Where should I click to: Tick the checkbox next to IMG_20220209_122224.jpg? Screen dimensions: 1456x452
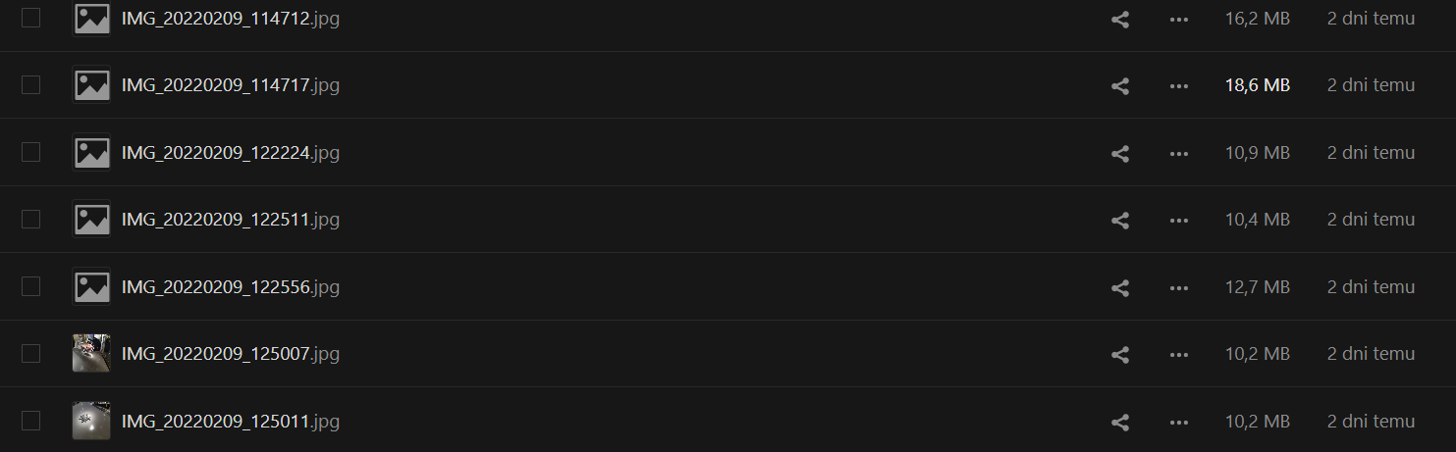(30, 152)
